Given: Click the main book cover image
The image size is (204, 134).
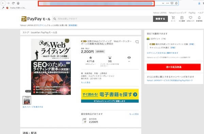Looking at the screenshot, I should coord(51,67).
